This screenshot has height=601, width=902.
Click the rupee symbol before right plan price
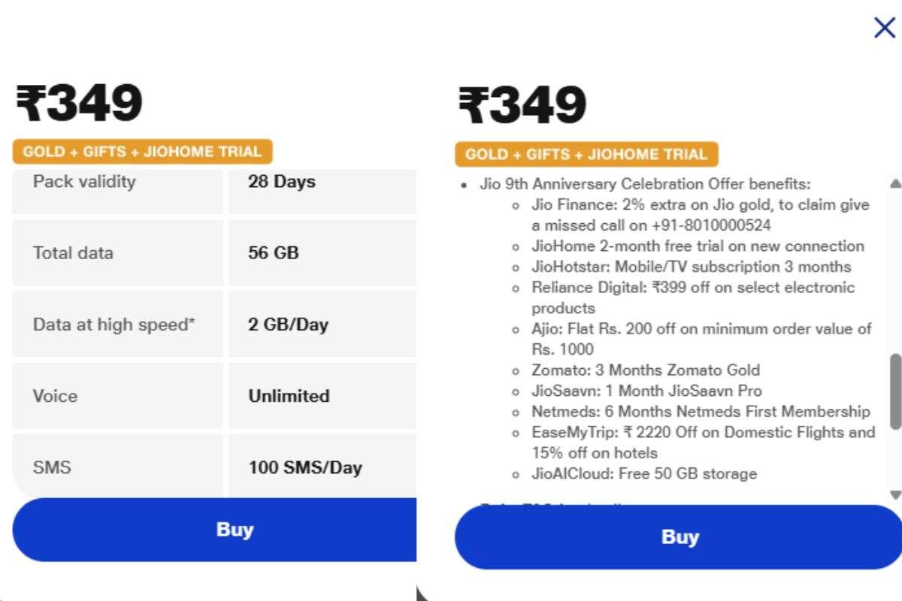(x=472, y=103)
